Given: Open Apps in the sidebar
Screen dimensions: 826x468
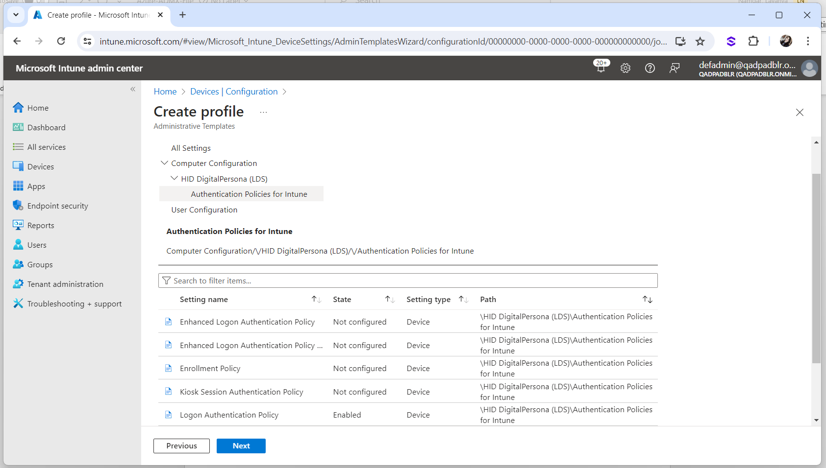Looking at the screenshot, I should click(x=36, y=186).
